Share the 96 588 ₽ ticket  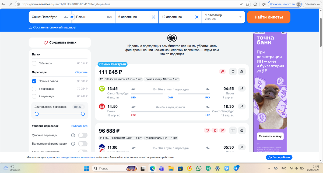coord(242,130)
